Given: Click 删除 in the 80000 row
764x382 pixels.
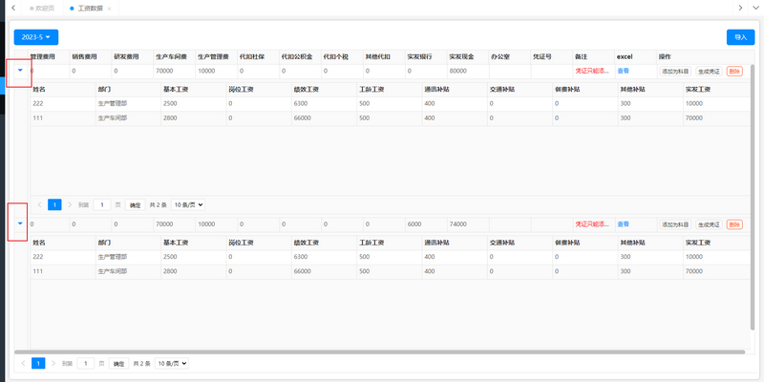Looking at the screenshot, I should click(x=734, y=71).
